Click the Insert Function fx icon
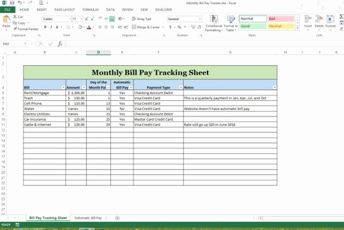Image resolution: width=344 pixels, height=230 pixels. pyautogui.click(x=60, y=44)
